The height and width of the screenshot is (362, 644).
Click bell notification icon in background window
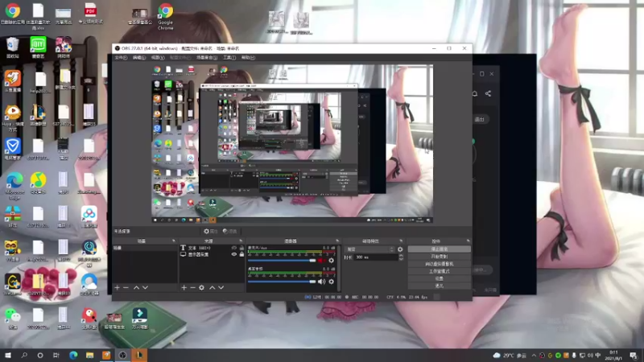coord(474,93)
